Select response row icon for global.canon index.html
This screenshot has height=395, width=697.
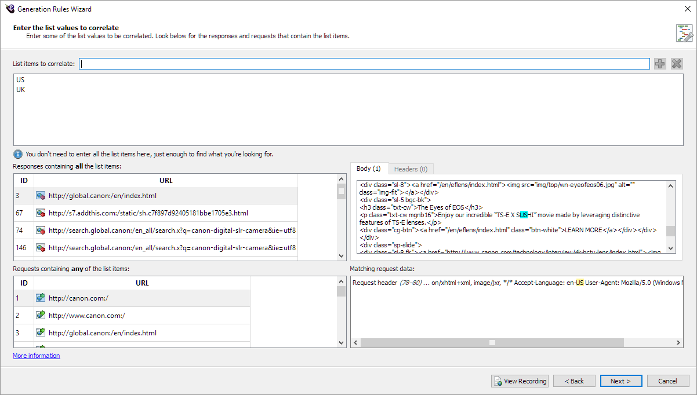click(41, 196)
